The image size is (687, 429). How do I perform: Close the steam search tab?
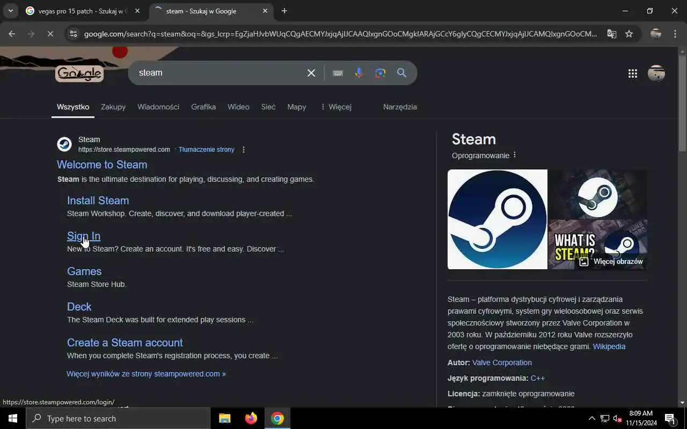tap(265, 11)
